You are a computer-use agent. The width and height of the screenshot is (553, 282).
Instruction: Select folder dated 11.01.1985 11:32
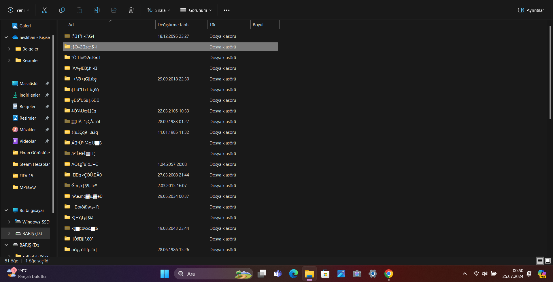(170, 132)
